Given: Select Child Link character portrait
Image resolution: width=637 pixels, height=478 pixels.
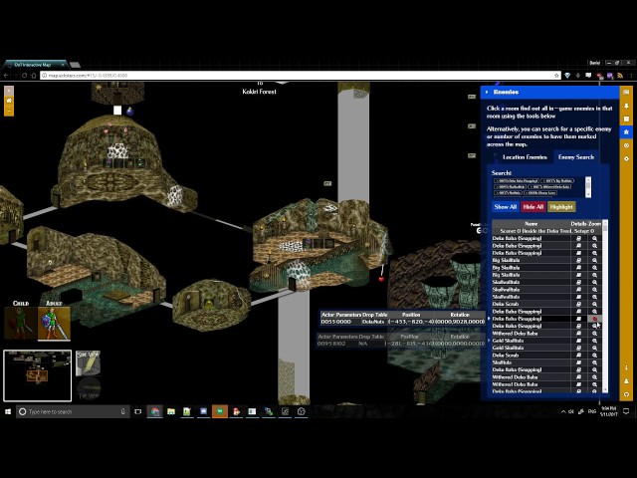Looking at the screenshot, I should pyautogui.click(x=21, y=323).
